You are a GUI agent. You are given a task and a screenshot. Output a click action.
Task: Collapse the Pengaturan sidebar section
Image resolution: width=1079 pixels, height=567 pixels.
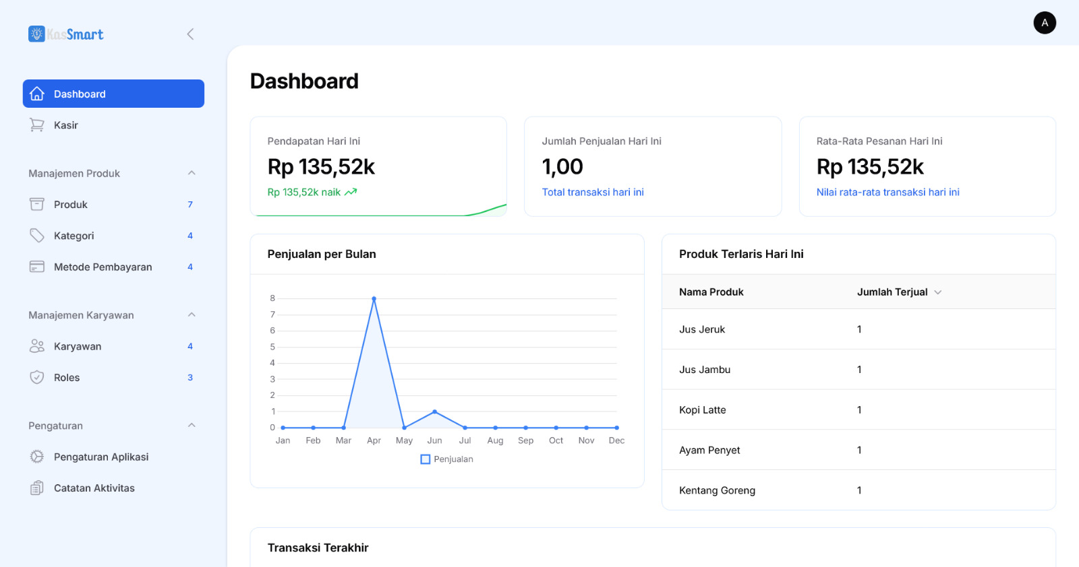click(192, 426)
